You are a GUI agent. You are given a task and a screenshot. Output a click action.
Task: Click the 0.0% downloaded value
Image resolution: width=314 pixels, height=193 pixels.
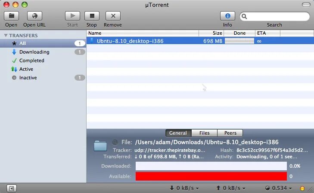tap(295, 166)
